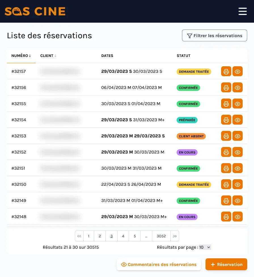View reservation #32150 details
Screen dimensions: 254x277
(238, 184)
